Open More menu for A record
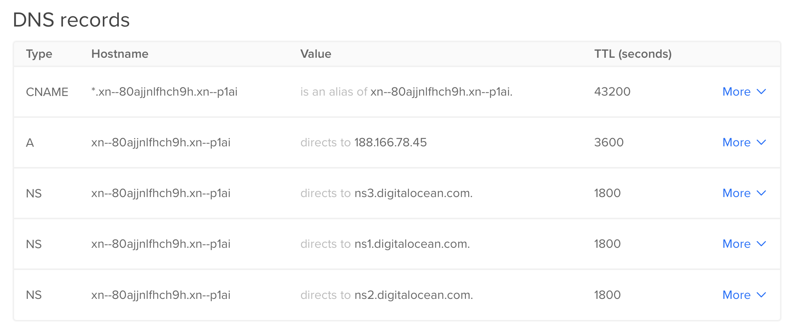 tap(744, 142)
